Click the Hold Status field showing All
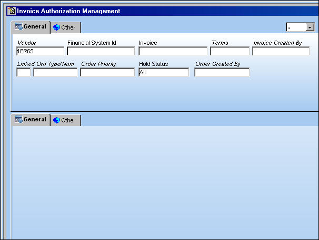This screenshot has width=319, height=240. point(164,72)
